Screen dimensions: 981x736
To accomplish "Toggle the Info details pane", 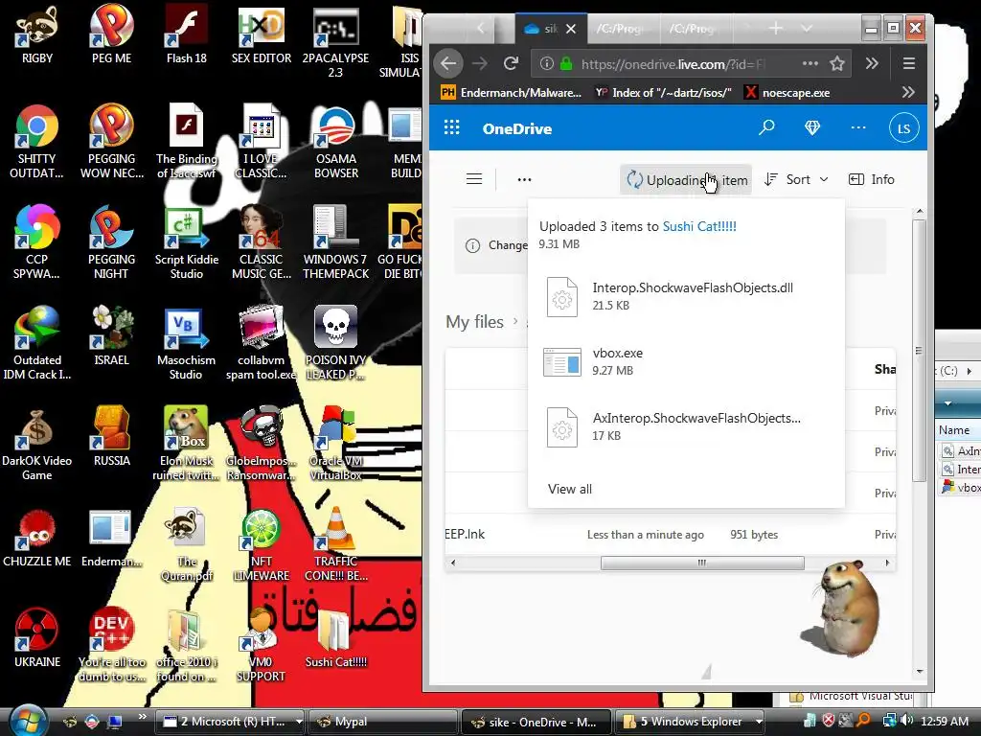I will 872,179.
